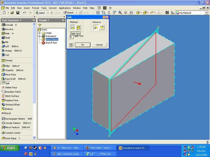
Task: Toggle the second Remove side direction button
Action: 102,27
